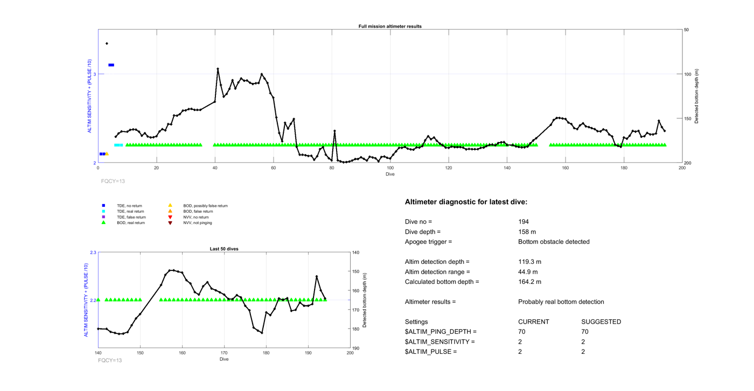
Task: Click the 'Altimeter results =' label
Action: [x=430, y=302]
